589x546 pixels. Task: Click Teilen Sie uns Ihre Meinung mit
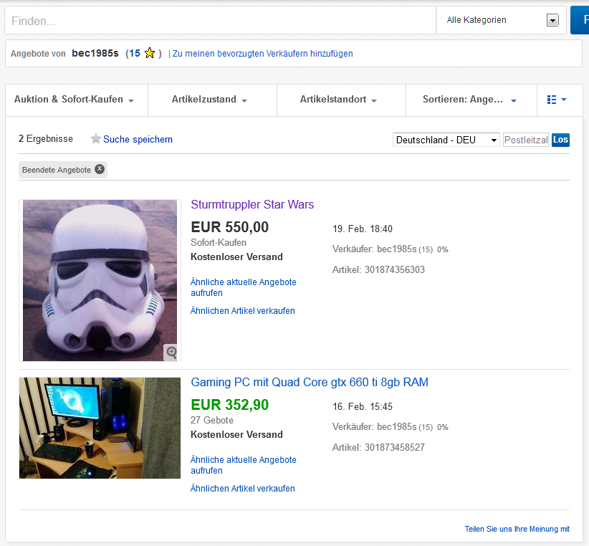(517, 529)
